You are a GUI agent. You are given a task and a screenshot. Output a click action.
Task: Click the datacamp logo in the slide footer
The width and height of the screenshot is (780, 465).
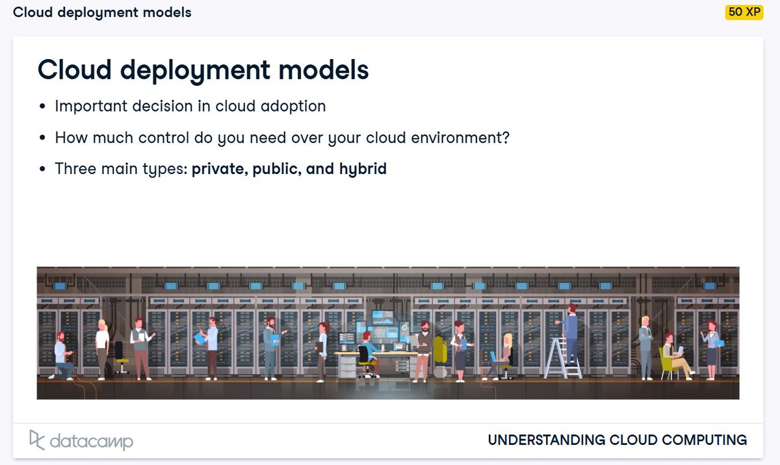(x=81, y=440)
